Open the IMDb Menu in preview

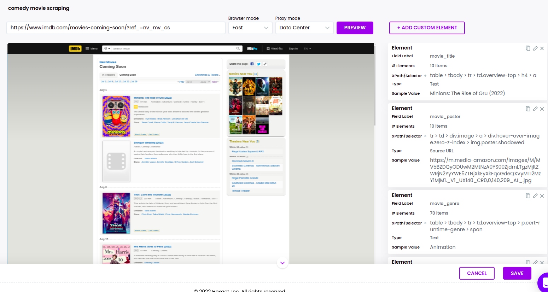pyautogui.click(x=92, y=48)
